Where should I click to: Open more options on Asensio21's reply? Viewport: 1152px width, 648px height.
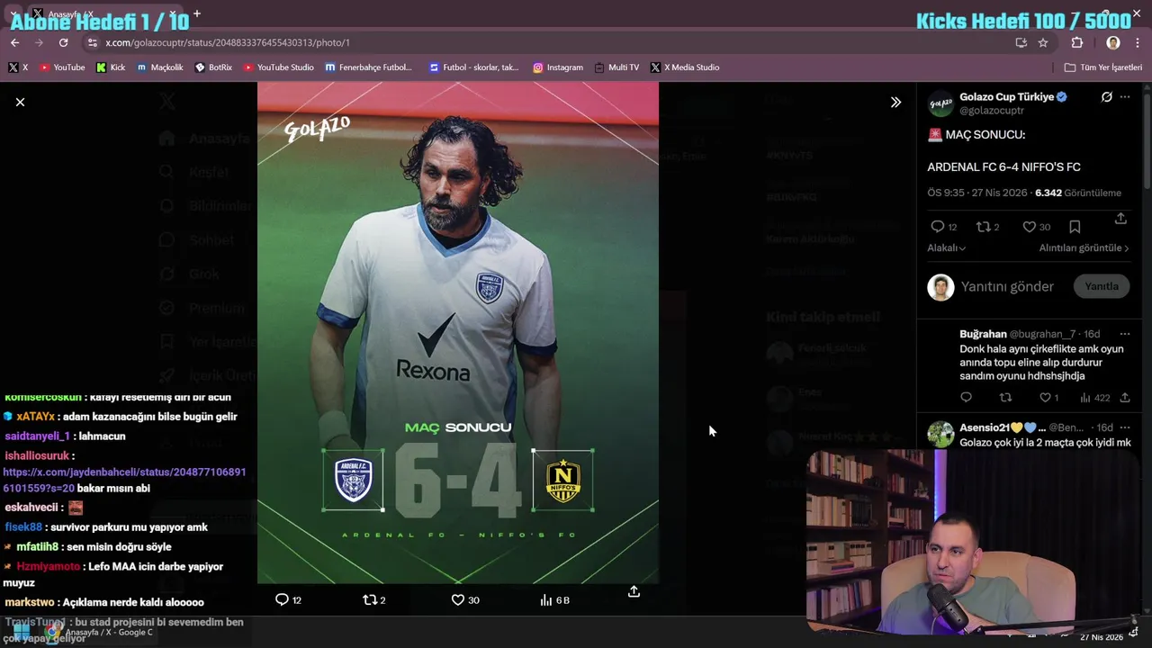coord(1125,427)
